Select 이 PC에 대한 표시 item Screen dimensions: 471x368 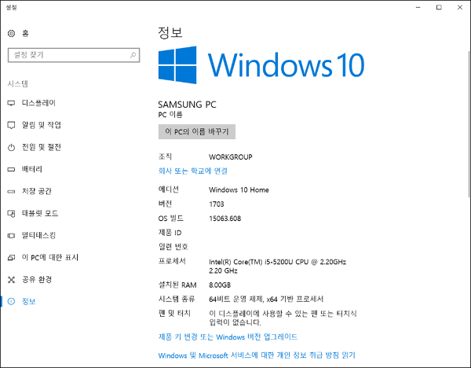50,258
